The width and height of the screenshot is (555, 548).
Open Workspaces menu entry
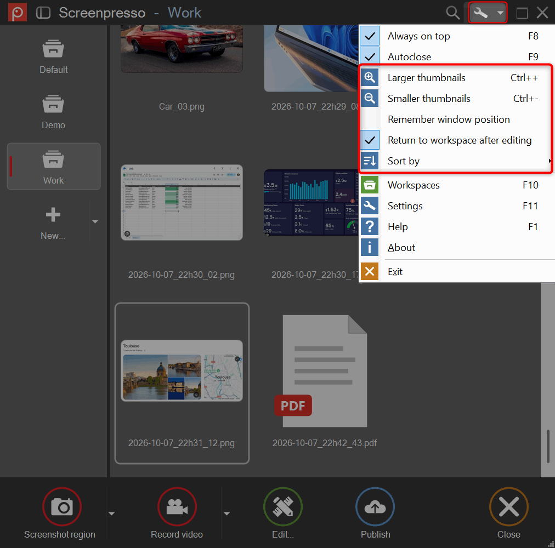coord(457,185)
